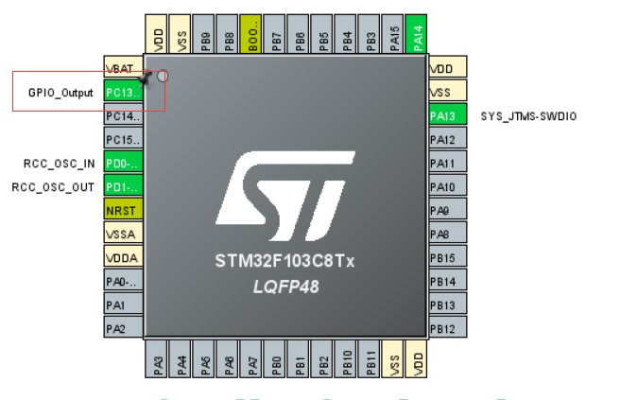The width and height of the screenshot is (638, 400).
Task: Click the PB4 pin
Action: pos(345,34)
